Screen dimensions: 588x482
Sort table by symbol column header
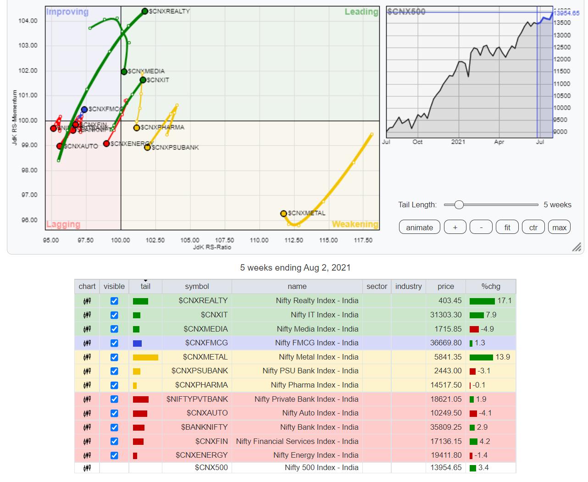197,286
